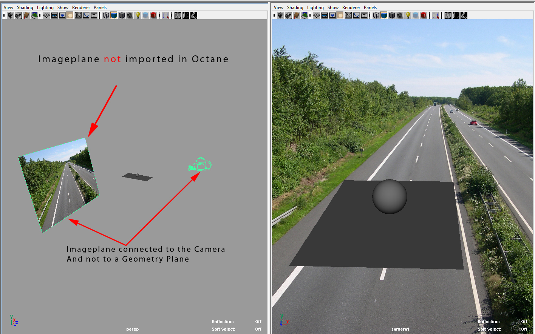Open the Panels menu in the camera1 panel

[x=370, y=8]
